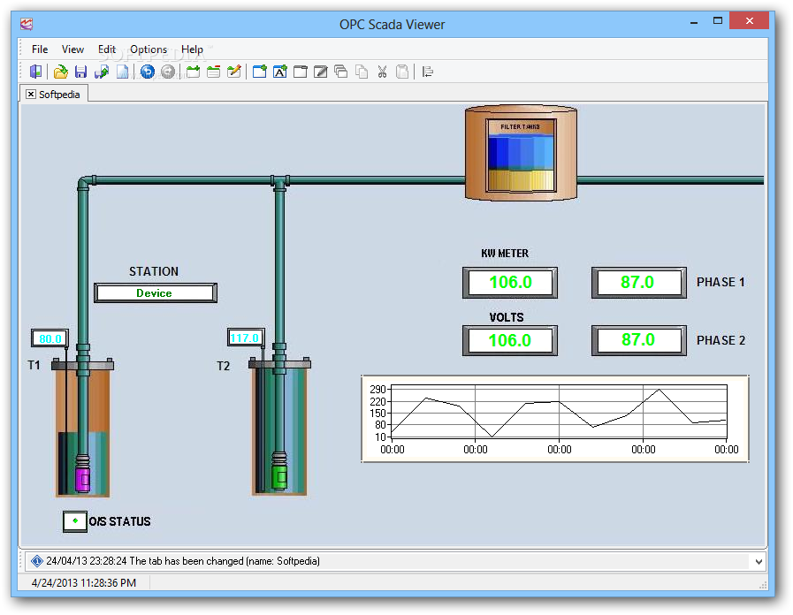The height and width of the screenshot is (615, 793).
Task: Open the Edit menu
Action: click(x=107, y=49)
